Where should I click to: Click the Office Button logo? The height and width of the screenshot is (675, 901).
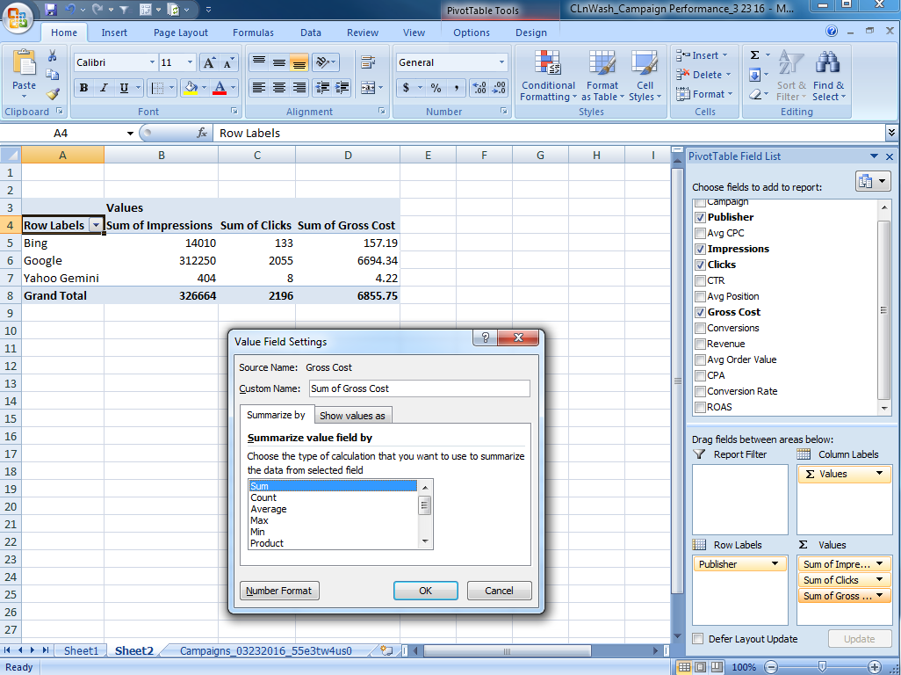coord(18,17)
